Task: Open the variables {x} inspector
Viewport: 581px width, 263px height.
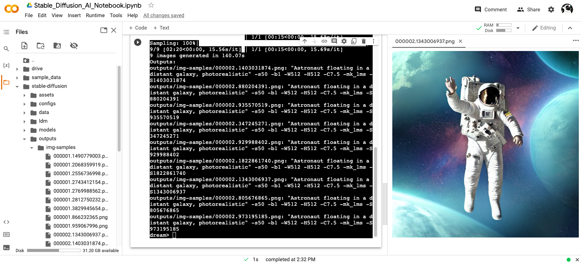Action: point(6,65)
